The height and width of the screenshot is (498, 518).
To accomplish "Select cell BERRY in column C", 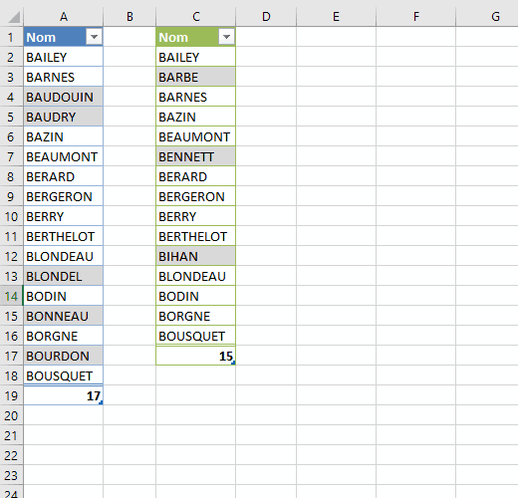I will [x=196, y=216].
